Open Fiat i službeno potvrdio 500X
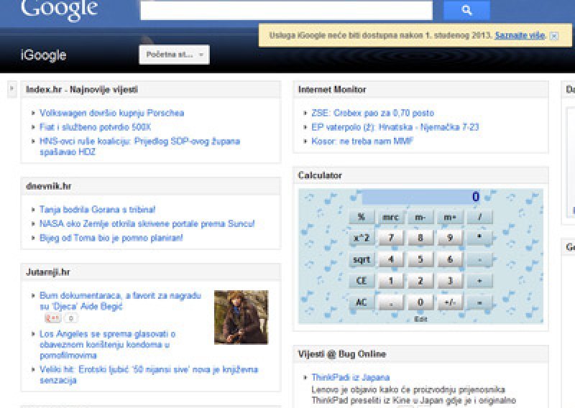Image resolution: width=575 pixels, height=408 pixels. [x=96, y=127]
